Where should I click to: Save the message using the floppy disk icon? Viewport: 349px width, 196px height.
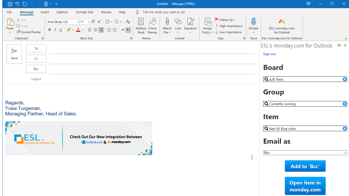[x=10, y=4]
